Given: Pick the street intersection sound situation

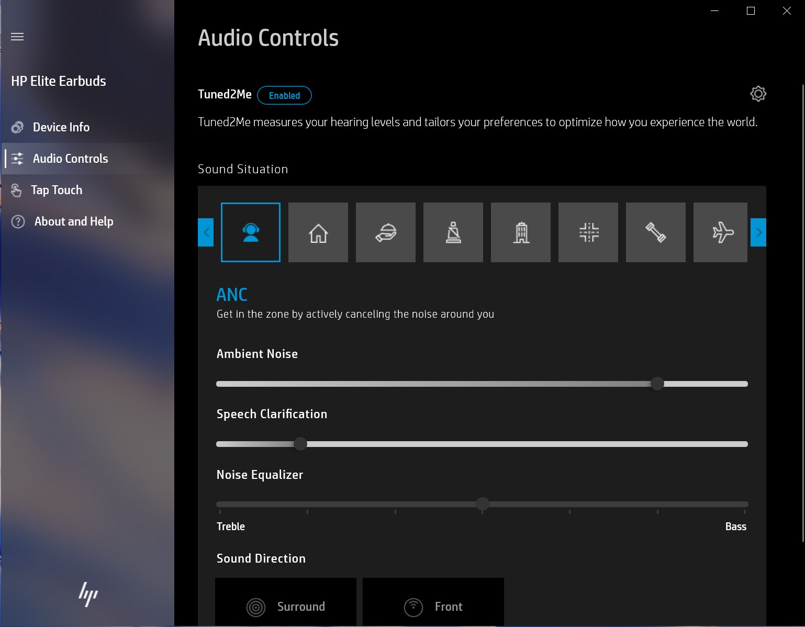Looking at the screenshot, I should pyautogui.click(x=588, y=232).
